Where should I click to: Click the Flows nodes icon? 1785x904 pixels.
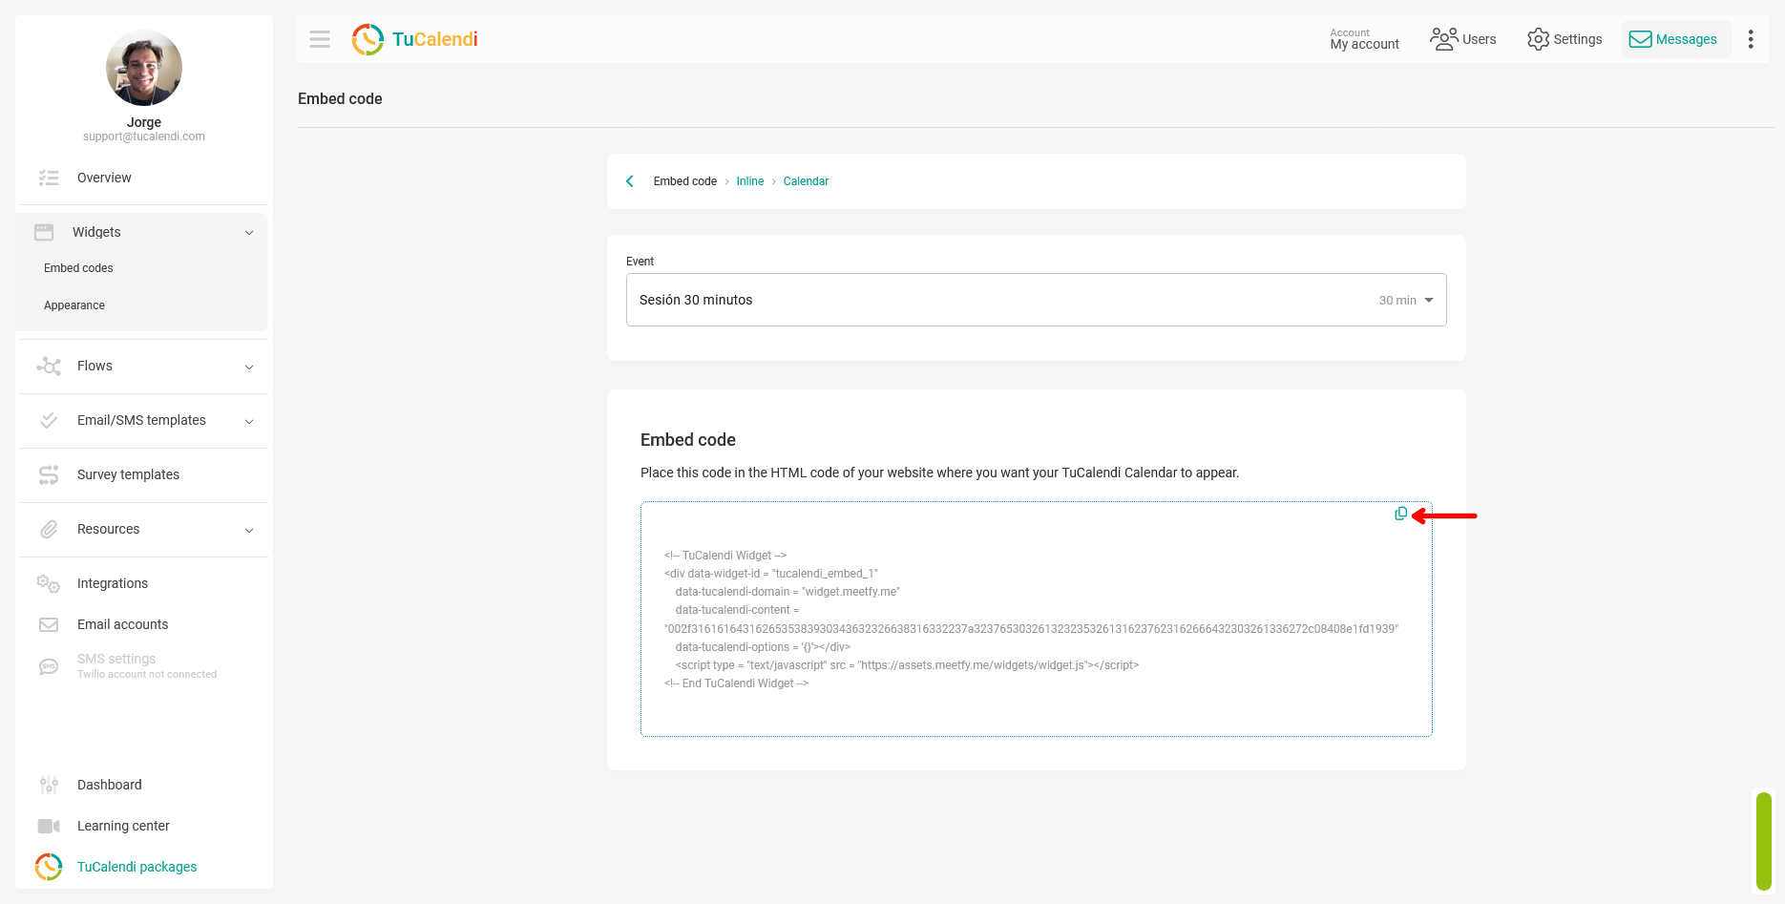49,366
